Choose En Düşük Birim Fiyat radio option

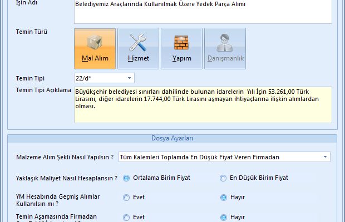224,178
